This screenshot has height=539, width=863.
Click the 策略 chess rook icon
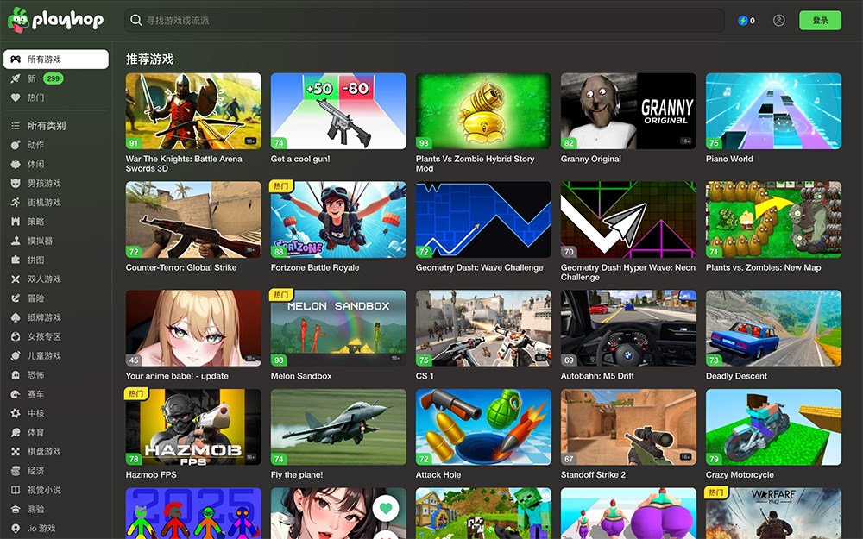tap(16, 222)
